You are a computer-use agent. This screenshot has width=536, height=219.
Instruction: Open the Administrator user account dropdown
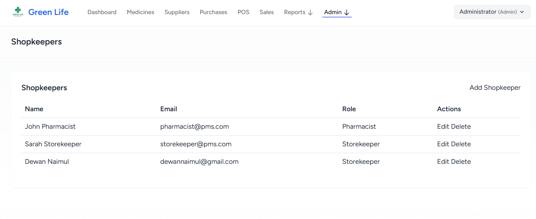click(492, 12)
